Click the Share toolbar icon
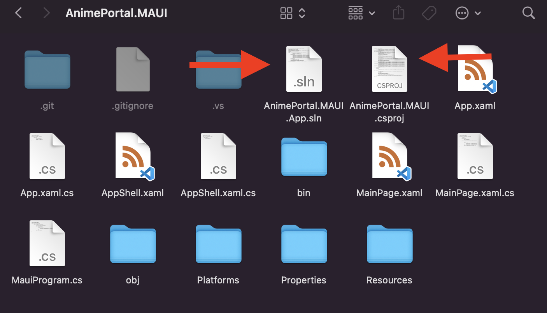The height and width of the screenshot is (313, 547). coord(398,13)
